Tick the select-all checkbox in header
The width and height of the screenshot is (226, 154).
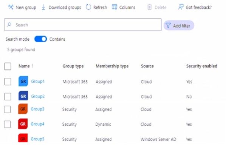pos(8,66)
